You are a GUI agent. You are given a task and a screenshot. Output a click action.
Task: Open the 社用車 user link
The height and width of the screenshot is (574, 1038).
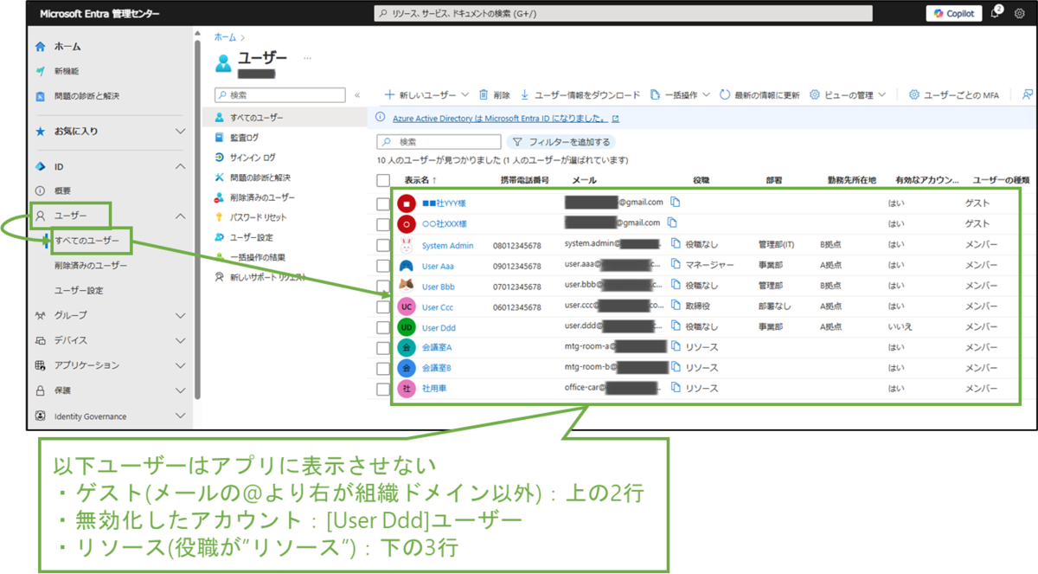[434, 389]
